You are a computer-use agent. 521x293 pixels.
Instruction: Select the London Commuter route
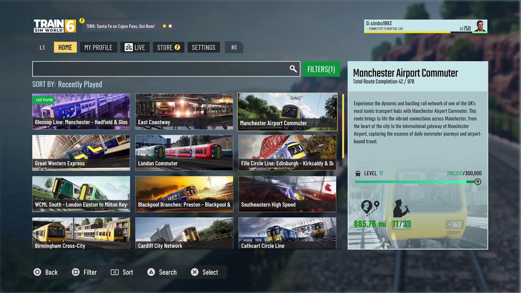(x=184, y=153)
